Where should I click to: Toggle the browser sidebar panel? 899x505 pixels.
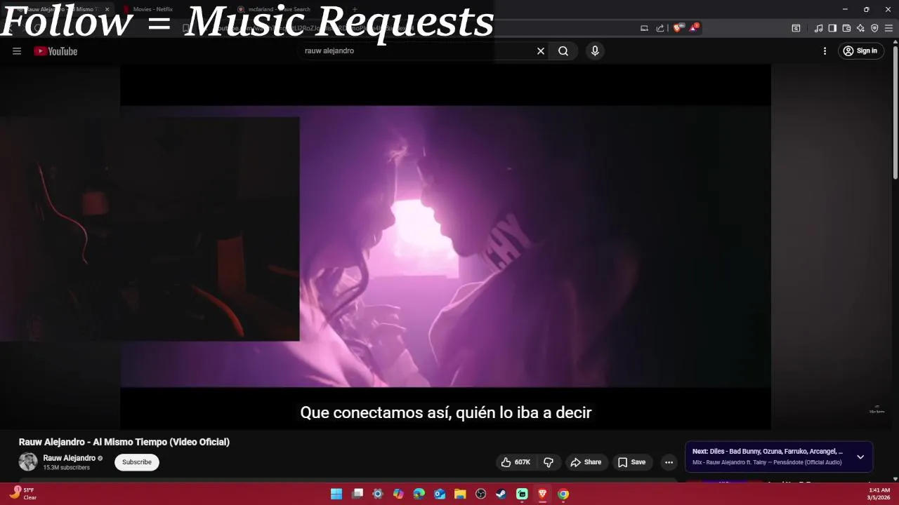pyautogui.click(x=832, y=28)
